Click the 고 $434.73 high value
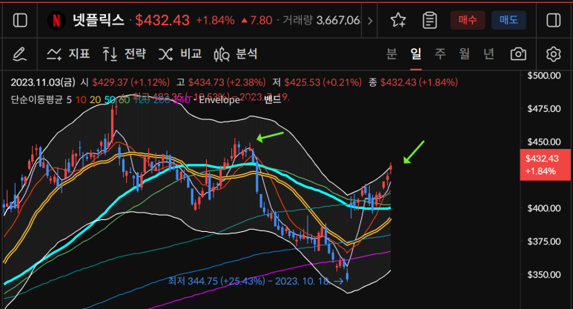Viewport: 573px width, 309px height. coord(221,82)
